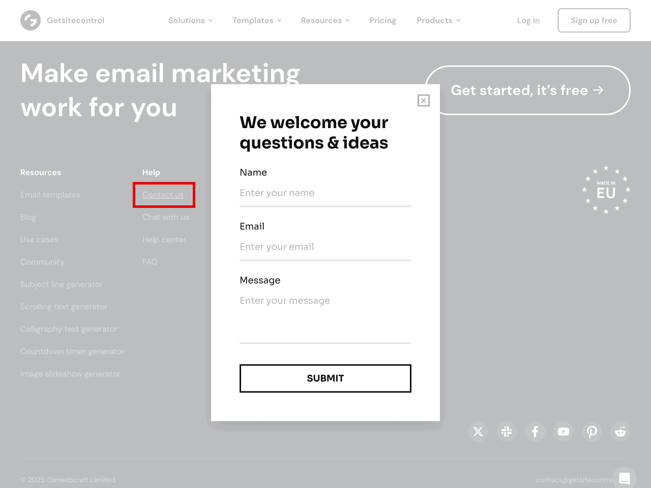The width and height of the screenshot is (651, 488).
Task: Open the Templates dropdown
Action: (257, 20)
